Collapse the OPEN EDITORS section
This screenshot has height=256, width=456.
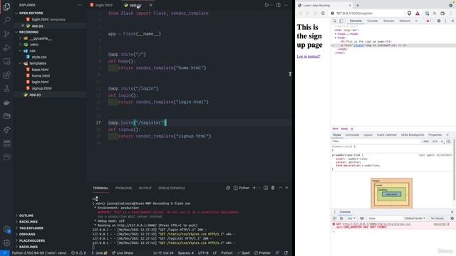pyautogui.click(x=28, y=13)
